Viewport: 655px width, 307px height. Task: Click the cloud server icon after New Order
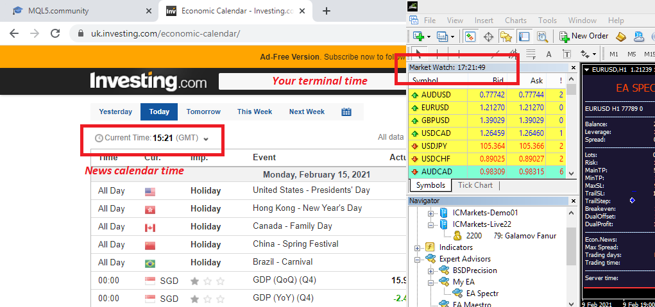tap(639, 37)
